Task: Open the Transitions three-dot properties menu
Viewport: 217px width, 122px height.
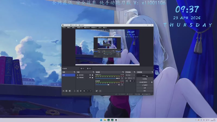Action: (x=133, y=81)
